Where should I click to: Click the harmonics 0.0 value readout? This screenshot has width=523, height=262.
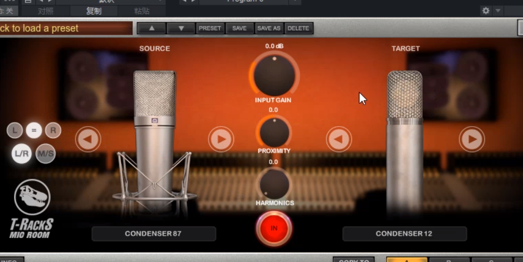273,162
